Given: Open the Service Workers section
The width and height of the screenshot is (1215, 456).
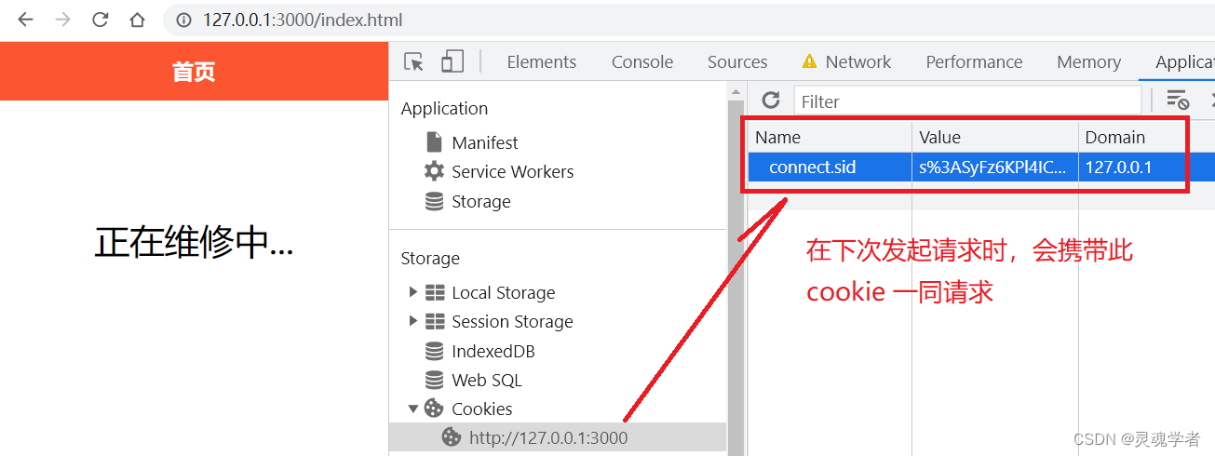Looking at the screenshot, I should 512,171.
